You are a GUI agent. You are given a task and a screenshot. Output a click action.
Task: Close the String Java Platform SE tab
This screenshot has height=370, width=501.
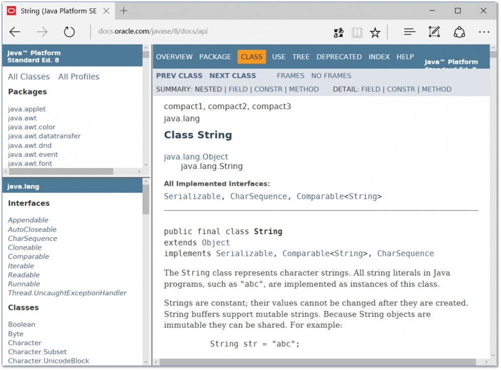tap(106, 11)
